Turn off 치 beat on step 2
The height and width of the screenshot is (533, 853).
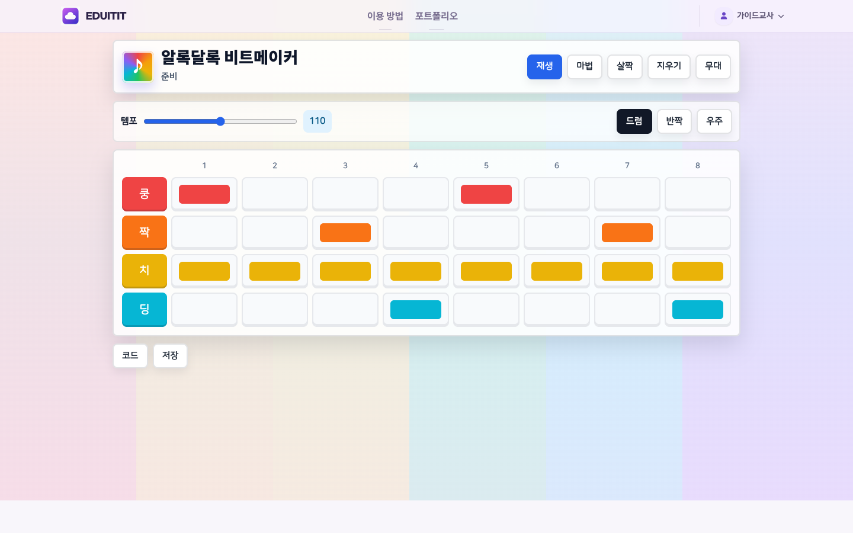[275, 271]
